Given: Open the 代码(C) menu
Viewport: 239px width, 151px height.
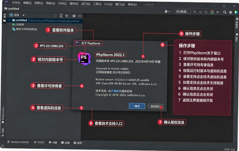Looking at the screenshot, I should pos(62,3).
